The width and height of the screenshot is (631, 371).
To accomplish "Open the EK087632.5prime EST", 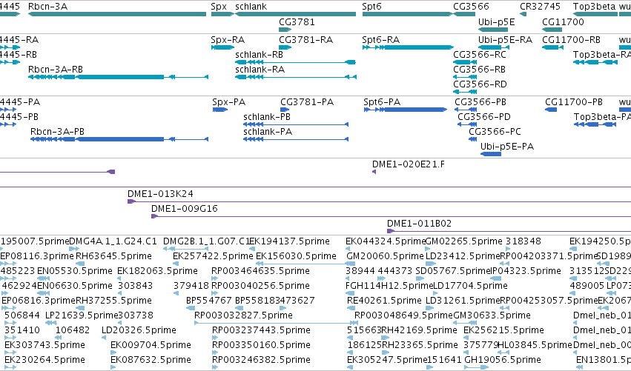I will [x=113, y=367].
